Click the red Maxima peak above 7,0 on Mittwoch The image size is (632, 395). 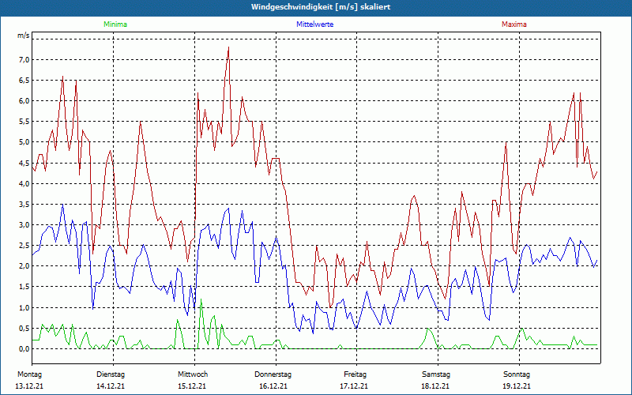coord(228,47)
